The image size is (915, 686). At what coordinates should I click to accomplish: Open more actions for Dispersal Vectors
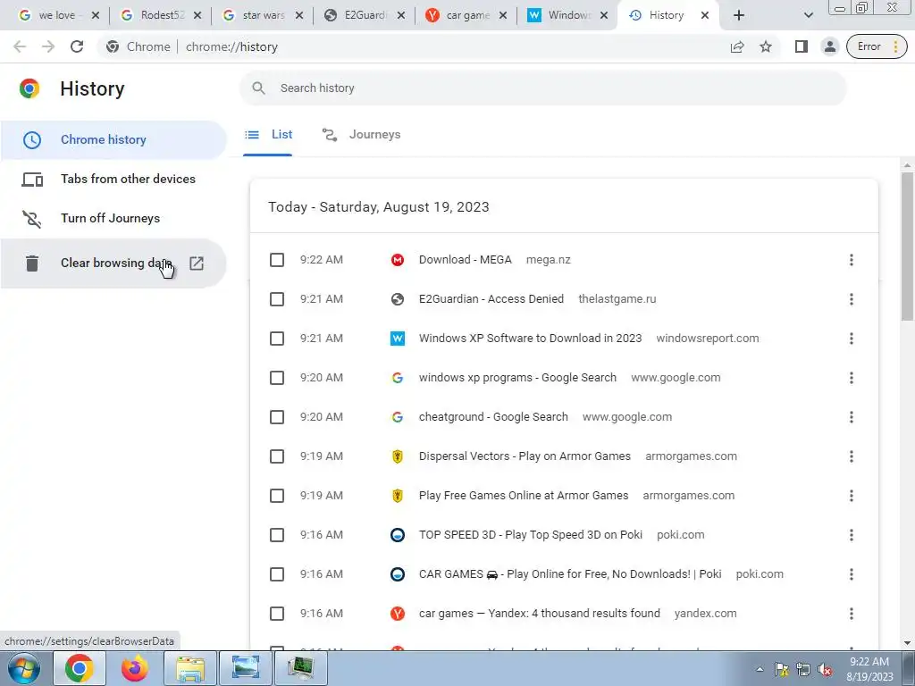pos(852,456)
